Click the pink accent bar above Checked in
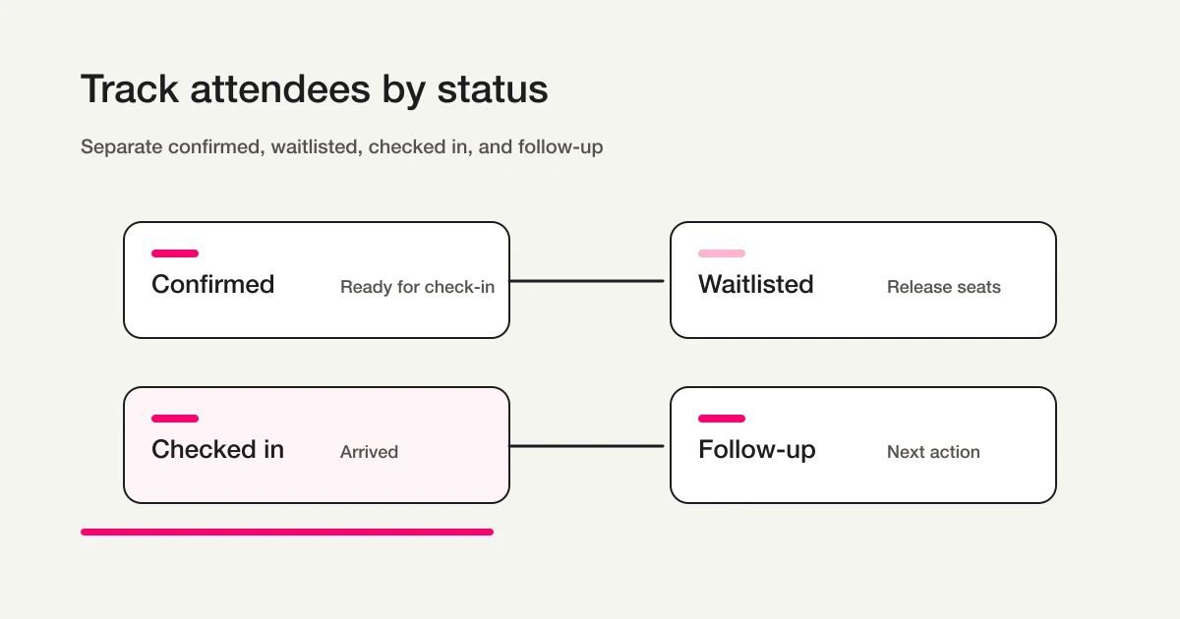The height and width of the screenshot is (619, 1180). (x=175, y=419)
